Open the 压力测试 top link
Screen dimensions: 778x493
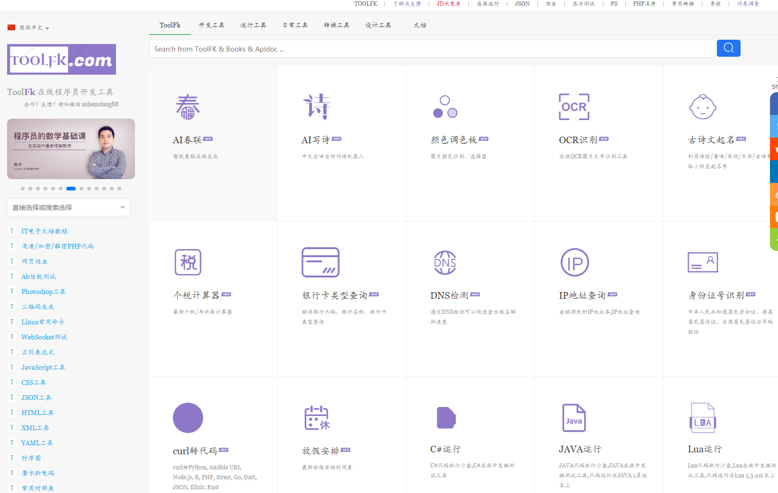point(583,4)
